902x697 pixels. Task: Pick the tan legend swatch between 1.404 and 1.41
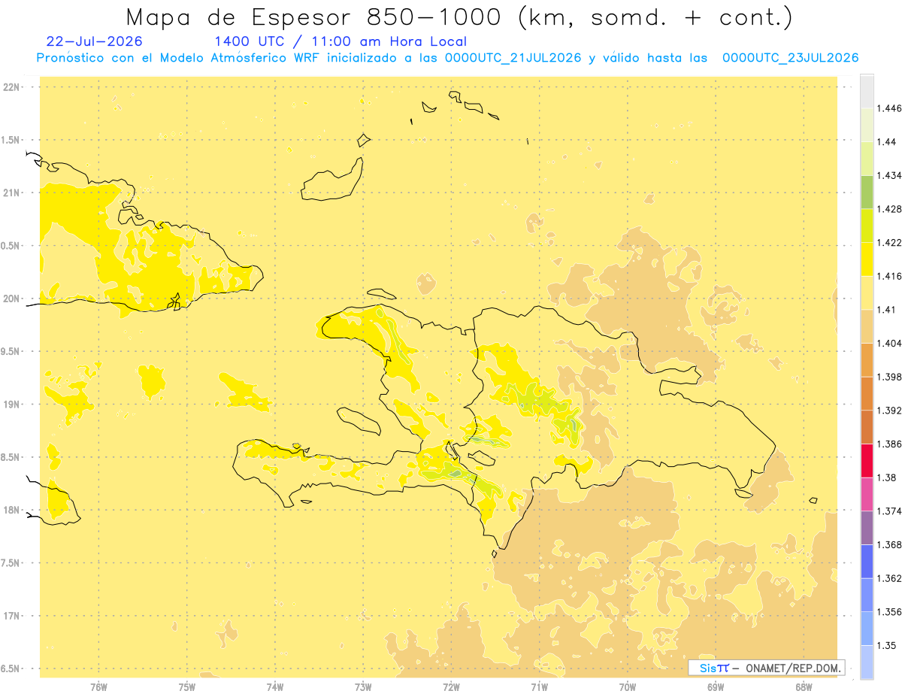coord(867,326)
